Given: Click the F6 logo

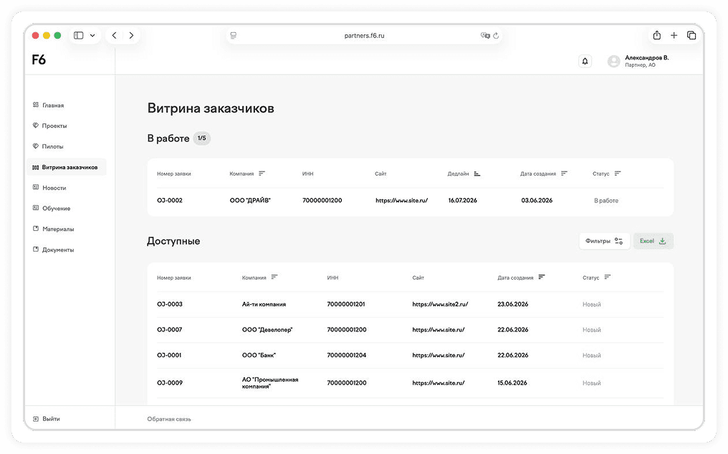Looking at the screenshot, I should tap(39, 60).
